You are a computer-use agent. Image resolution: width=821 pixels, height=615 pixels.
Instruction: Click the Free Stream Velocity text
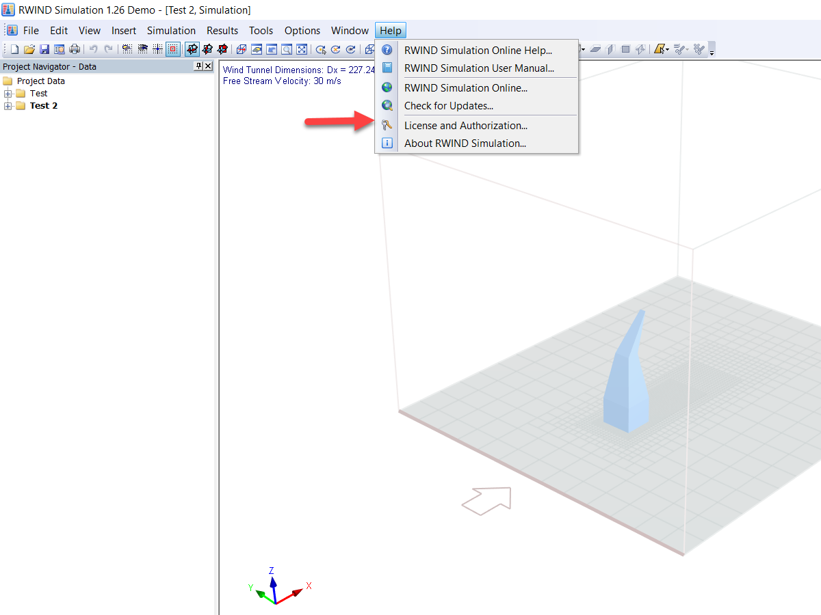[282, 81]
